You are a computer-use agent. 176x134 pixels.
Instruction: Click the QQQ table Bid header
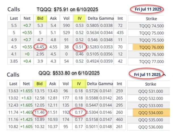tap(40, 84)
